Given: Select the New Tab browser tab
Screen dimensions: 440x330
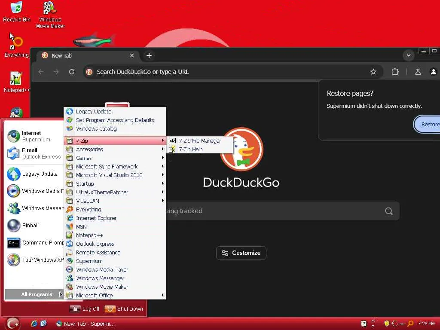Looking at the screenshot, I should (89, 55).
